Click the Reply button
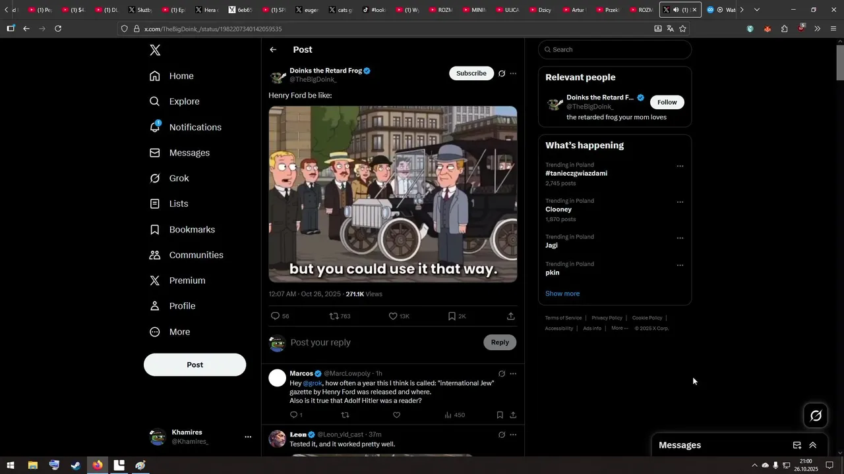The width and height of the screenshot is (844, 474). [500, 342]
